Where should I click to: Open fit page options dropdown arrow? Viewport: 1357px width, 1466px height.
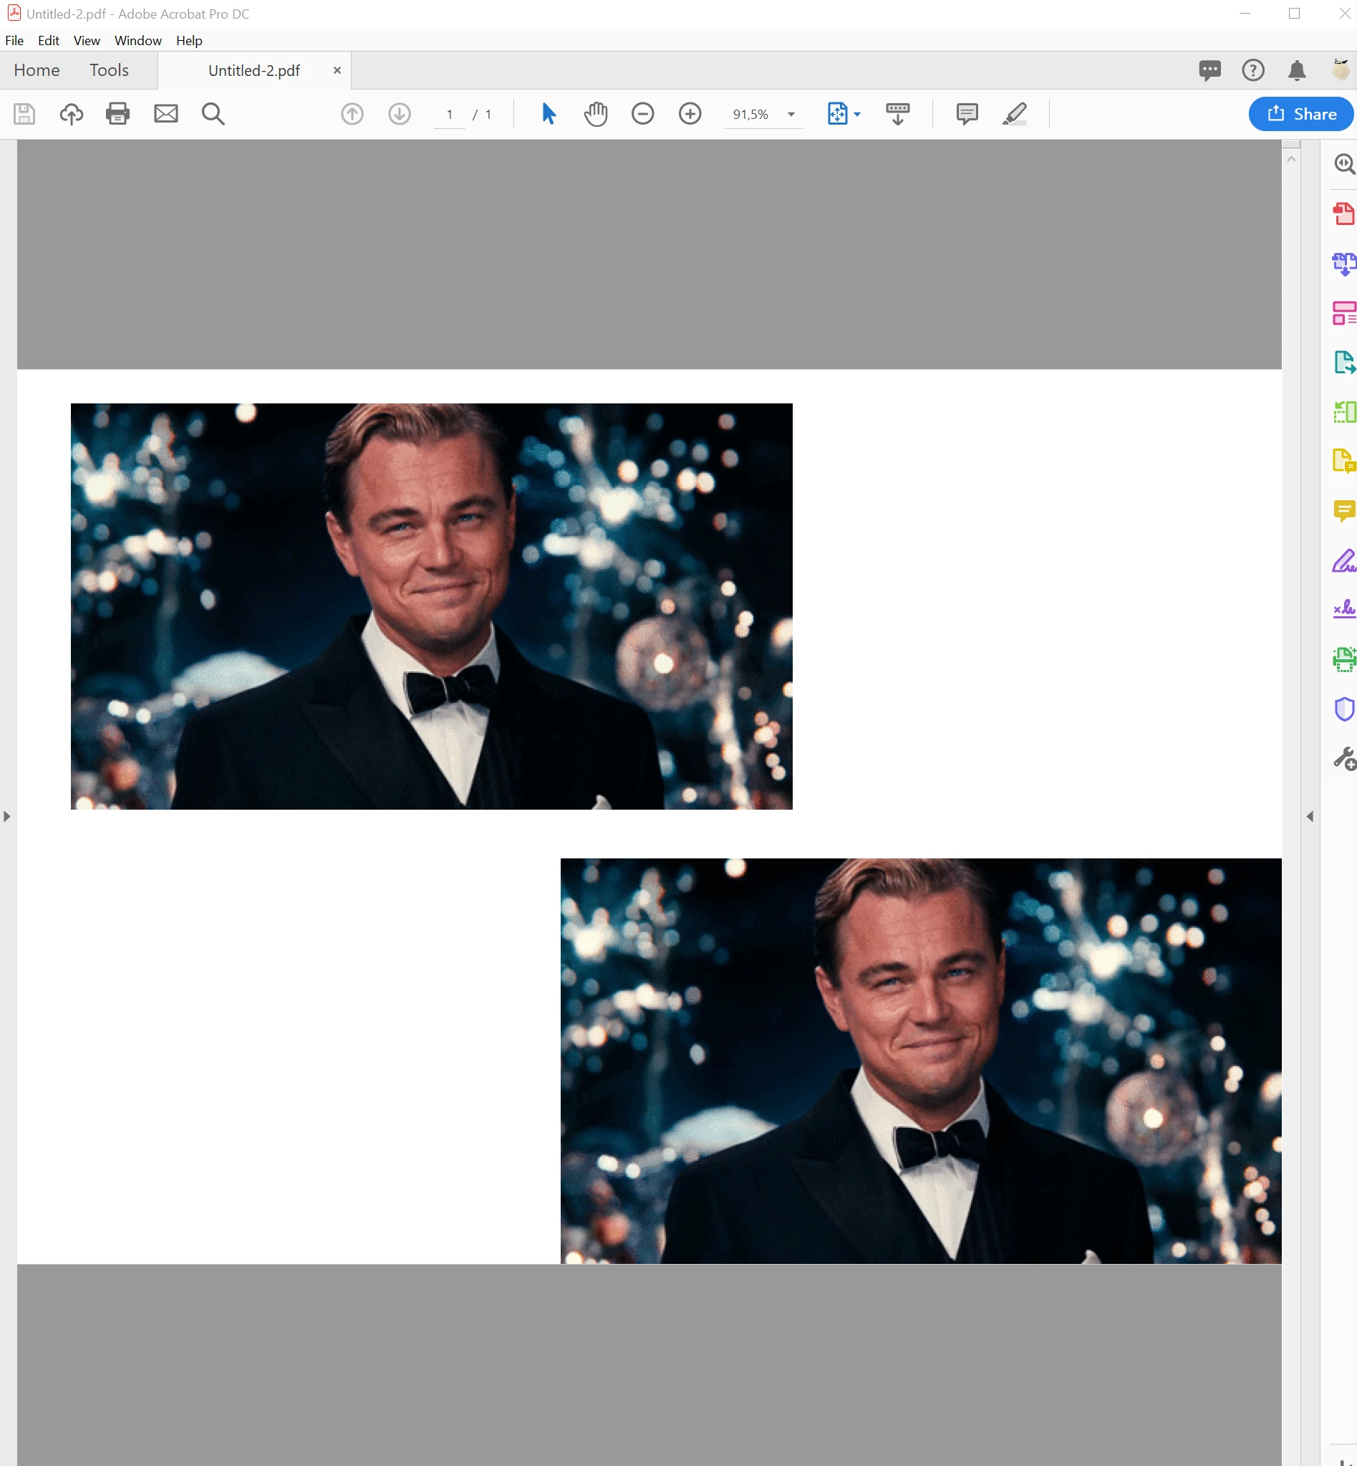point(857,114)
